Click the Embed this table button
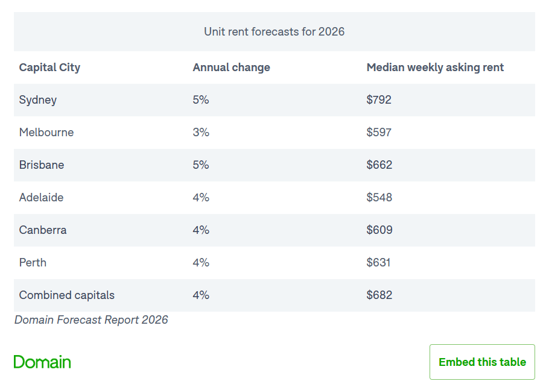 coord(482,362)
